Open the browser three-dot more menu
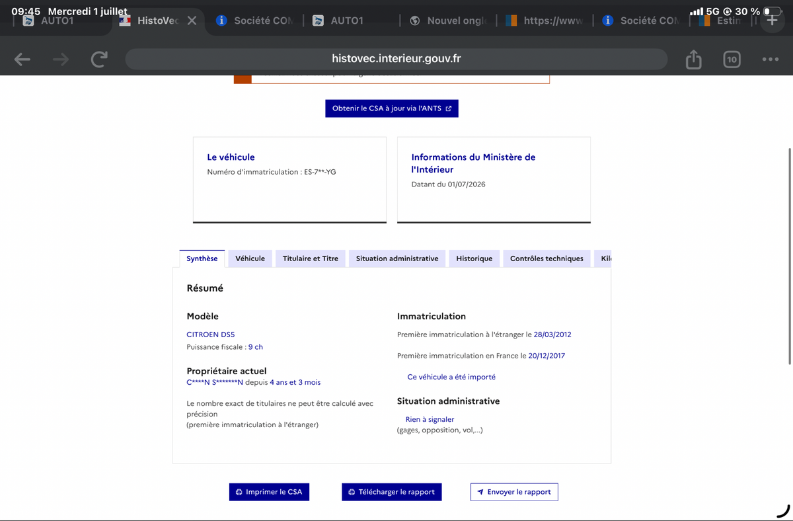This screenshot has width=793, height=521. 770,60
